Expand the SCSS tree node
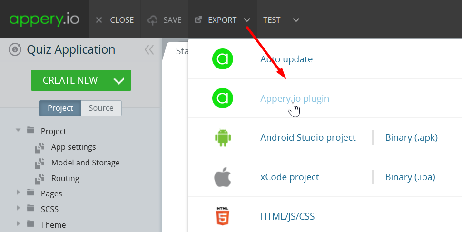The width and height of the screenshot is (462, 232). point(18,208)
